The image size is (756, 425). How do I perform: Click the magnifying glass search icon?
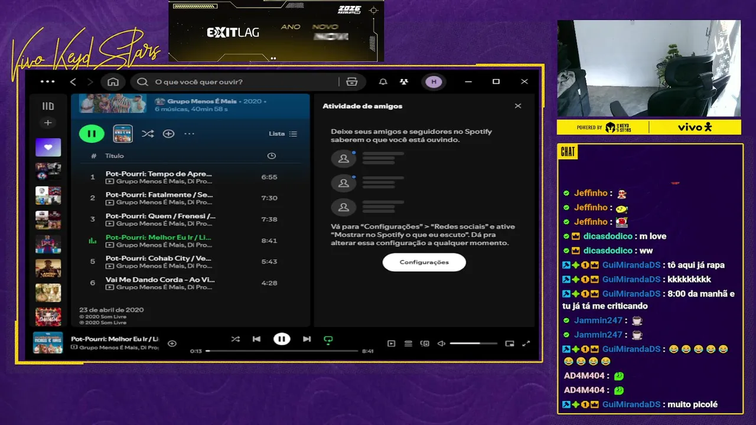(142, 81)
